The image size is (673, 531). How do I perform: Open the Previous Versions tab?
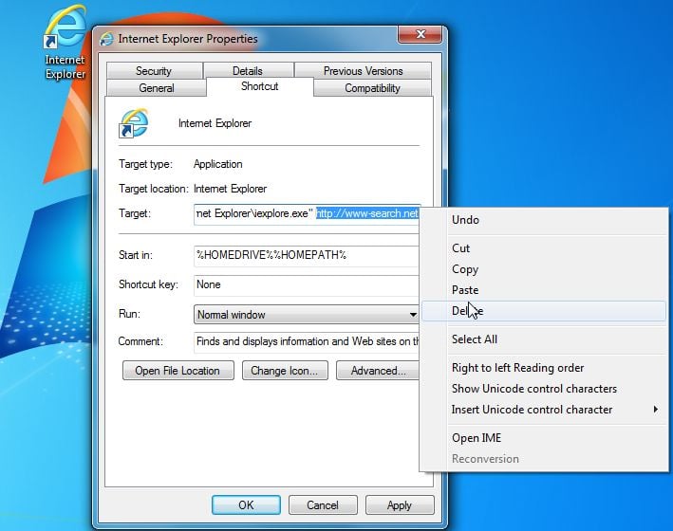point(364,71)
